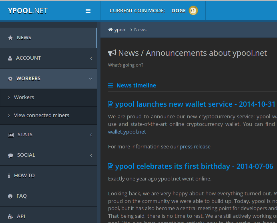The height and width of the screenshot is (223, 277).
Task: Click the CURRENT COIN MODE text
Action: click(137, 11)
